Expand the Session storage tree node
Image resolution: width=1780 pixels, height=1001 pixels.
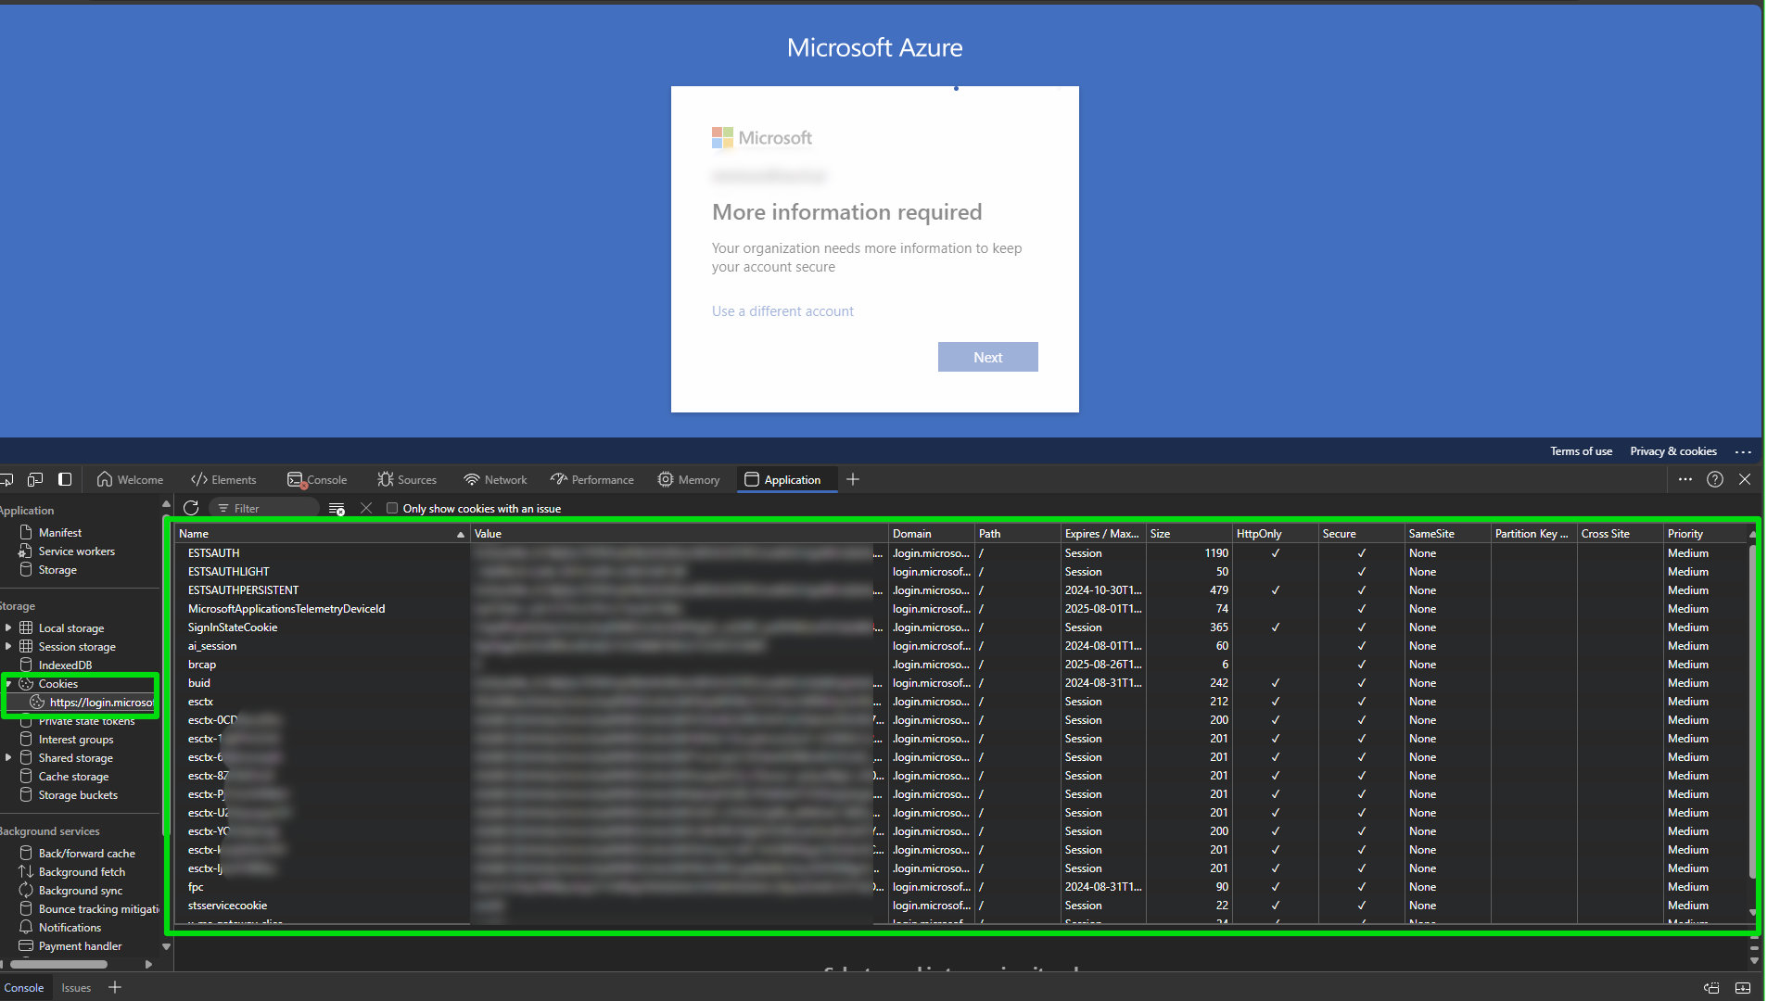coord(8,646)
